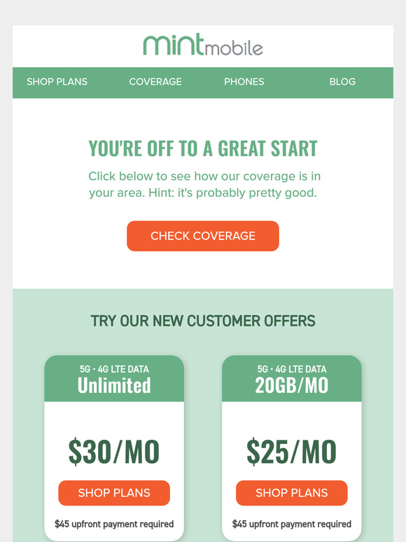Select the 20GB/MO plan card header
This screenshot has width=406, height=542.
(292, 379)
